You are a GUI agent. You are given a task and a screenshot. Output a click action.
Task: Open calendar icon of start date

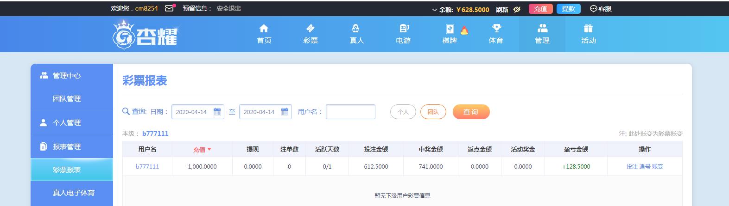(x=217, y=111)
